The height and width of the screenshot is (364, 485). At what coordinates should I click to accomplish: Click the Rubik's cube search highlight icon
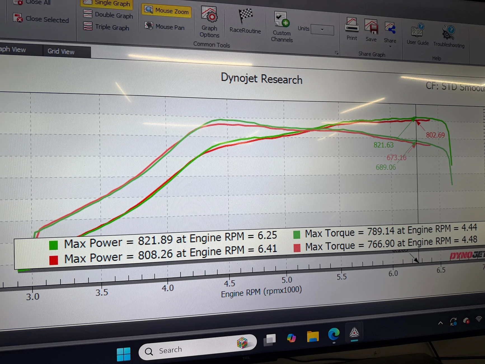point(242,342)
